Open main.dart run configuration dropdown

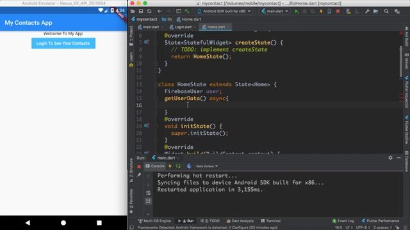point(275,11)
